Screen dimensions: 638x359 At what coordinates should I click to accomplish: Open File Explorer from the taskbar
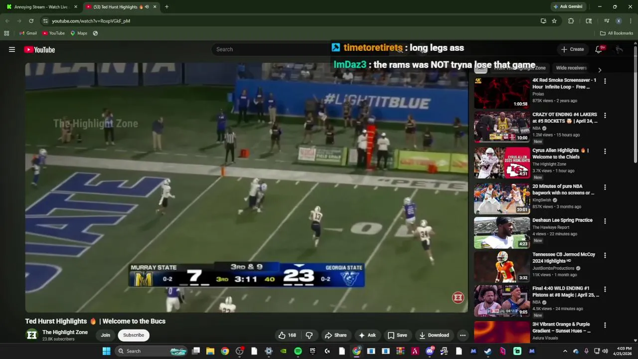210,351
